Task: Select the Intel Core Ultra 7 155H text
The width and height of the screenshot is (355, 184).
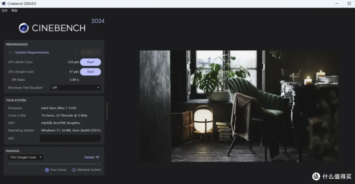Action: click(x=59, y=108)
